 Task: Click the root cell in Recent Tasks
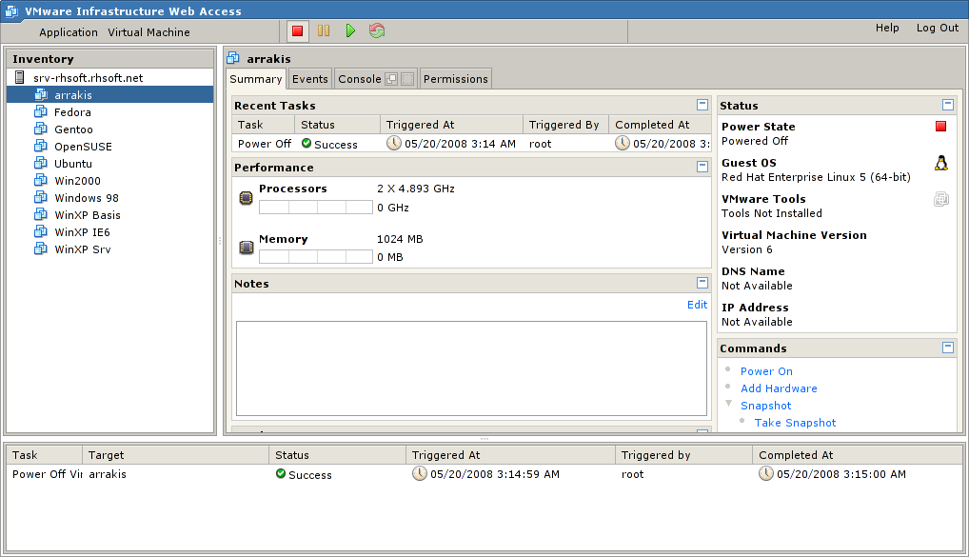pos(540,144)
